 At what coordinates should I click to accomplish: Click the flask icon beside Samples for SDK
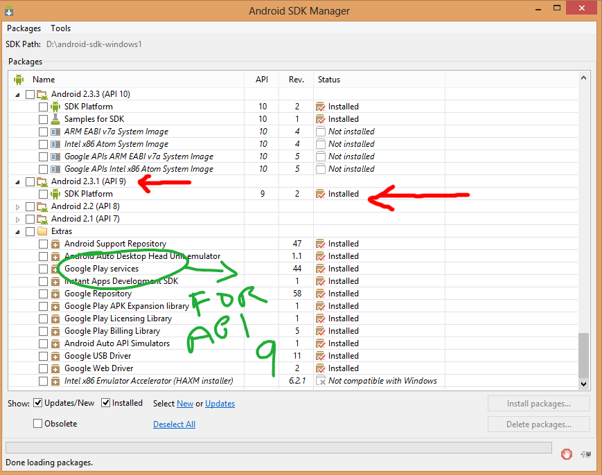pos(55,119)
